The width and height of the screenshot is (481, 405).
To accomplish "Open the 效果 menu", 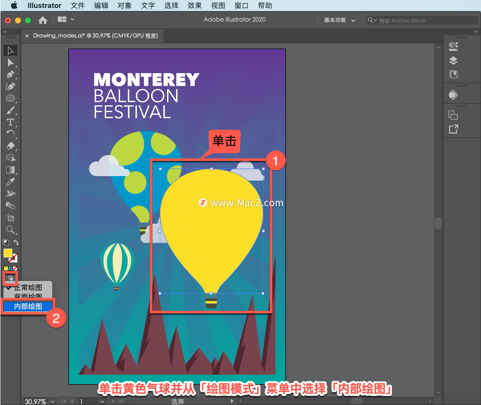I will (194, 6).
